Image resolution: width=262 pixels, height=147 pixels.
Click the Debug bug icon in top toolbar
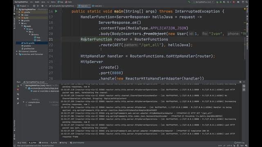[221, 2]
